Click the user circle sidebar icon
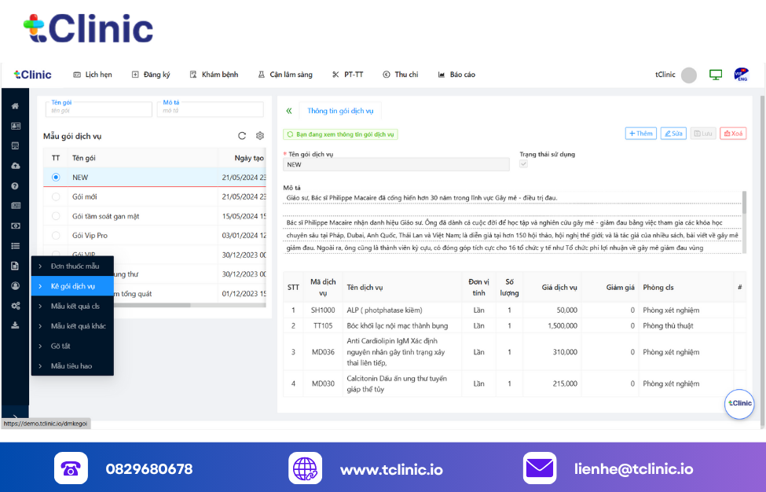The width and height of the screenshot is (766, 492). pyautogui.click(x=15, y=286)
